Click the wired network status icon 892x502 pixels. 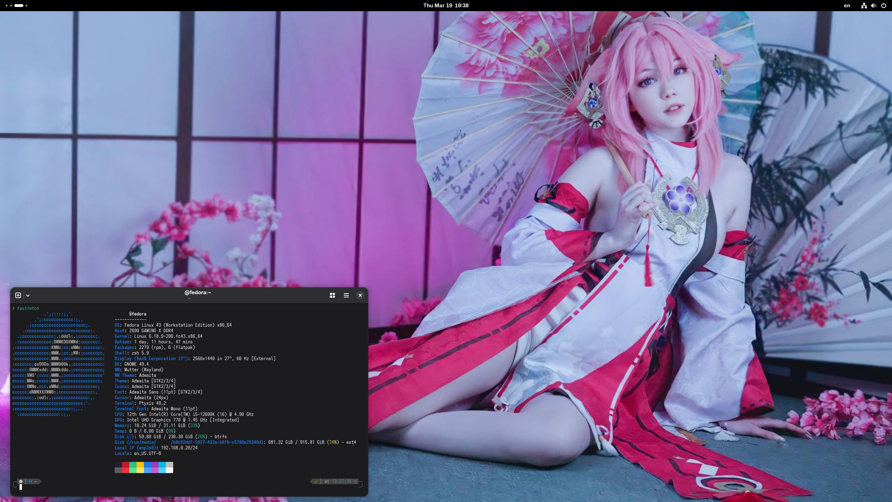[x=864, y=6]
